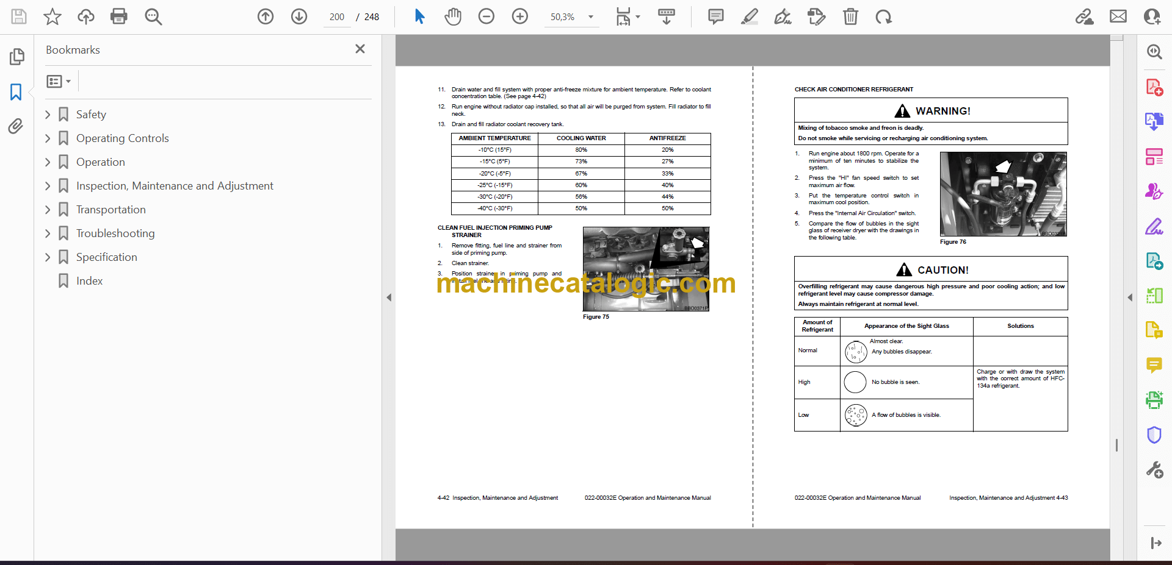Save the document with the floppy disk icon

pyautogui.click(x=19, y=16)
